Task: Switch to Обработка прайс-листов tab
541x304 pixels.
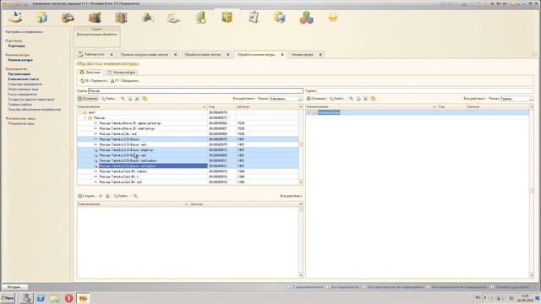Action: coord(203,54)
